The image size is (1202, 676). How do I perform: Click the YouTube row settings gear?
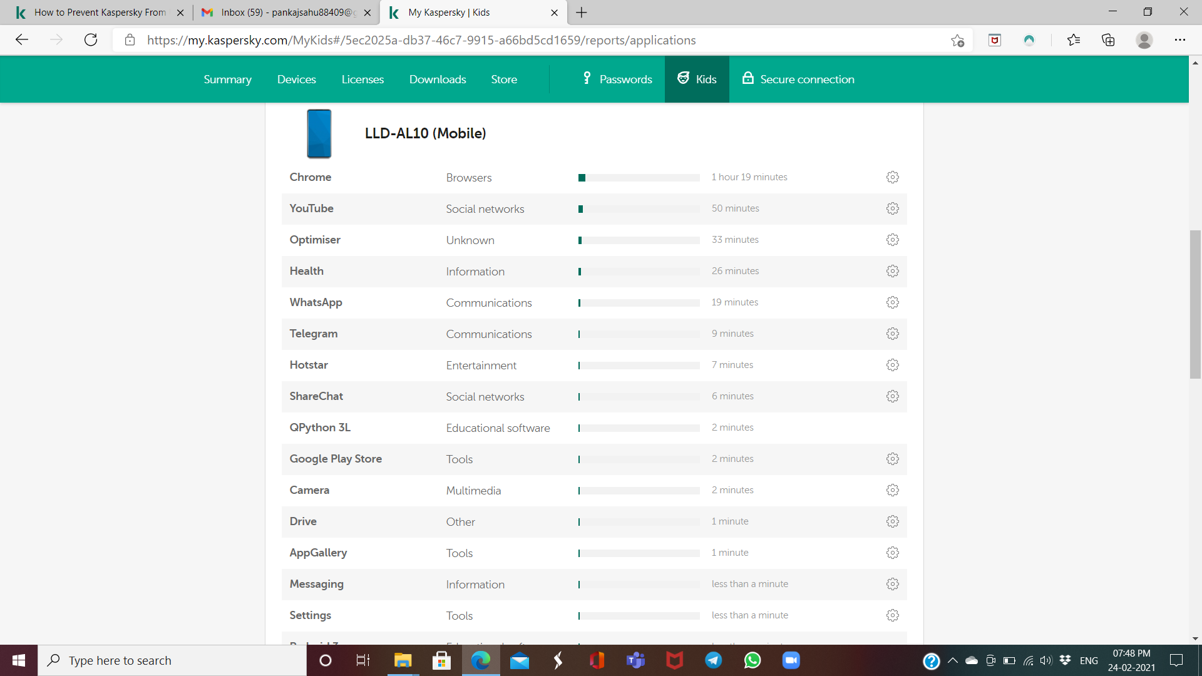(x=893, y=208)
